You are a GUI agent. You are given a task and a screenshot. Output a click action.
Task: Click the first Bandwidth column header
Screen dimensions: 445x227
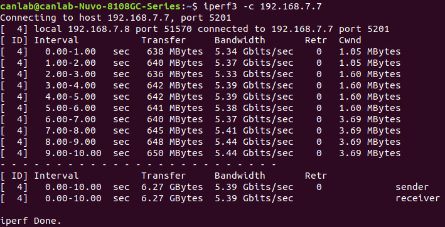(240, 40)
